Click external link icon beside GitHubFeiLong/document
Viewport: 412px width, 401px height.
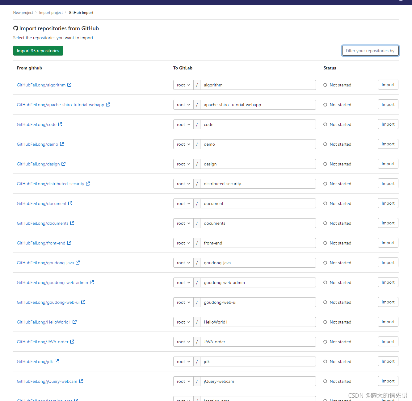click(x=70, y=203)
